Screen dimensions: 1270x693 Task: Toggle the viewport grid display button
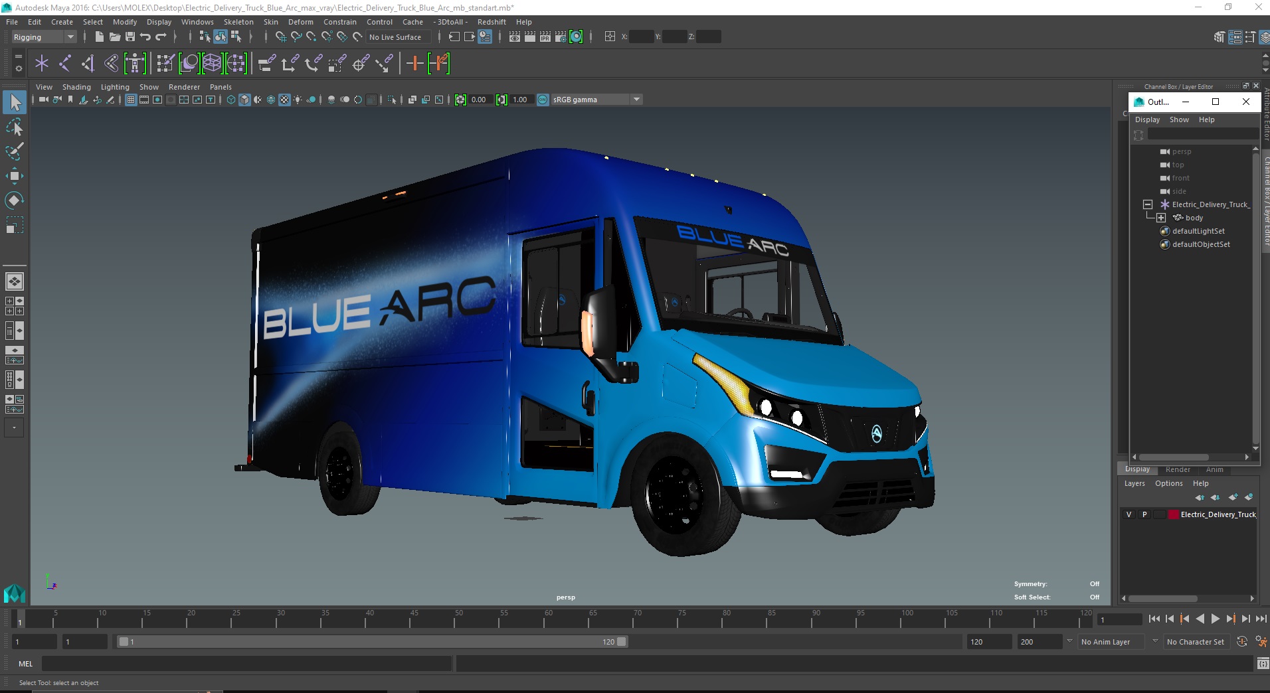coord(131,100)
